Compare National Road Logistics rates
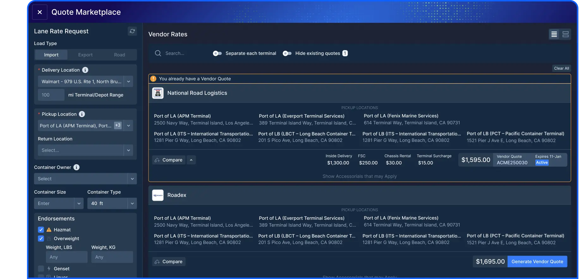The image size is (579, 279). click(169, 160)
